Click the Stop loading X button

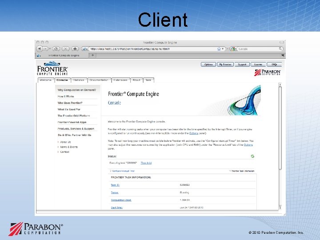pos(65,49)
